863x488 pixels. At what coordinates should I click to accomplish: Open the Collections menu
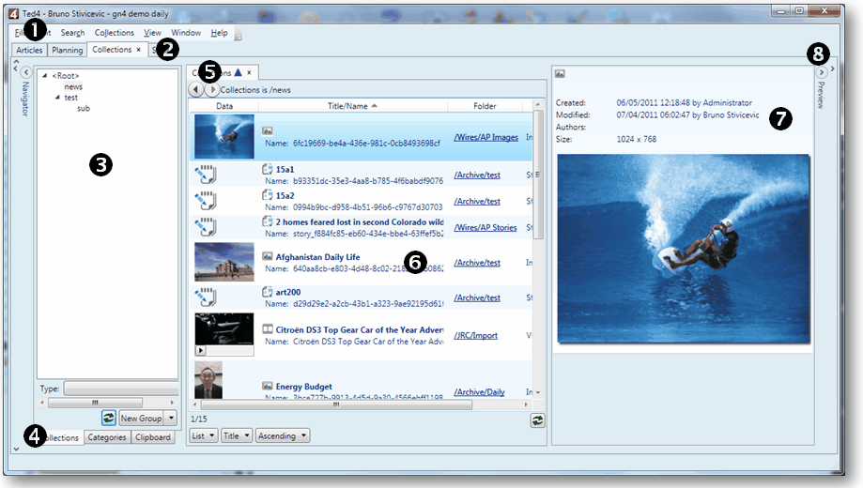click(x=114, y=33)
